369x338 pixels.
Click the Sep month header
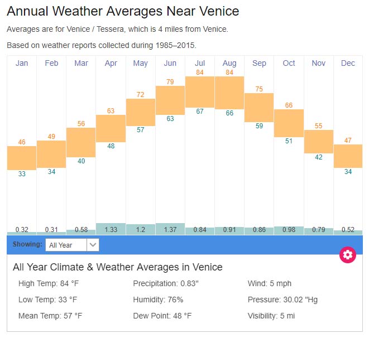pos(259,64)
